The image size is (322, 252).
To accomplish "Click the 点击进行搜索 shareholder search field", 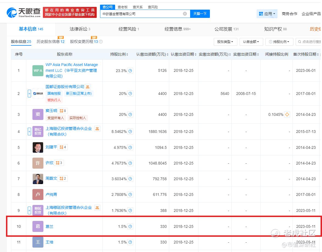I will pyautogui.click(x=309, y=42).
